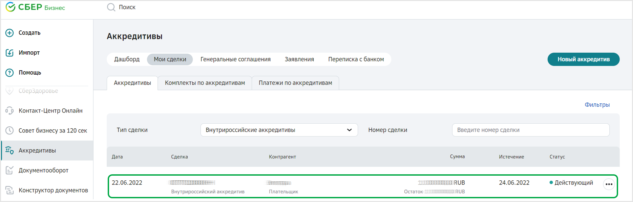Image resolution: width=633 pixels, height=202 pixels.
Task: Select Аккредитивы in the sidebar
Action: tap(47, 150)
